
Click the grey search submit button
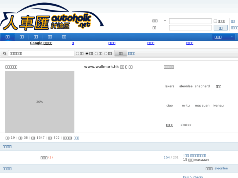point(121,53)
